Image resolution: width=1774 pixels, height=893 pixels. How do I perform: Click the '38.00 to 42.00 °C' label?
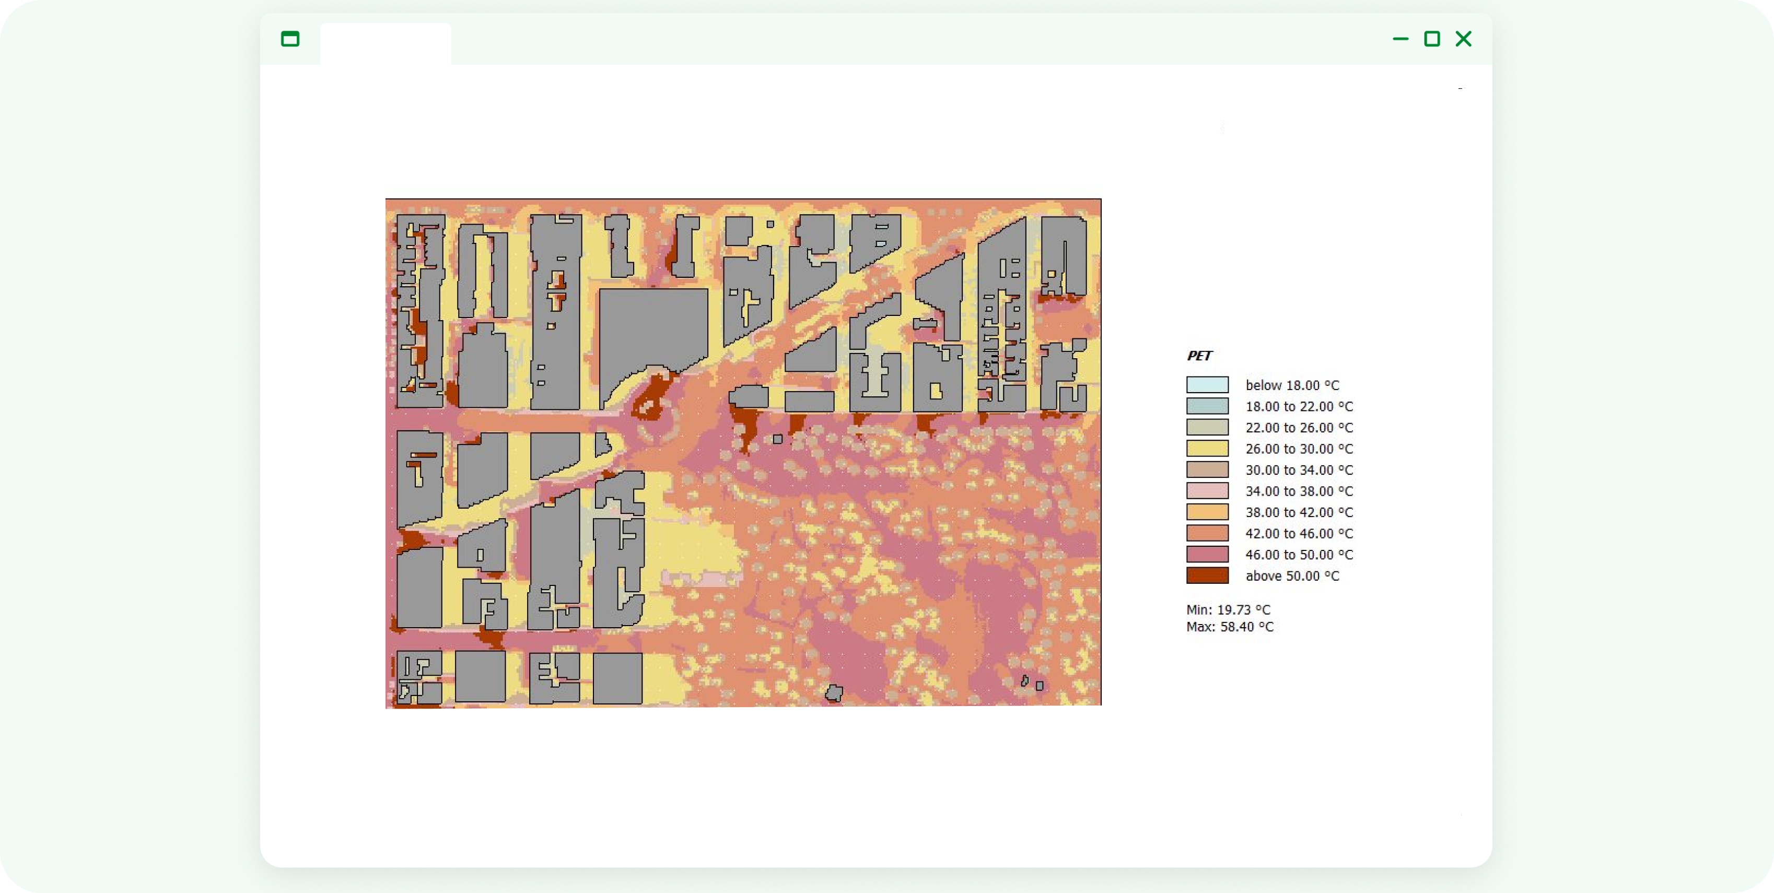point(1299,512)
